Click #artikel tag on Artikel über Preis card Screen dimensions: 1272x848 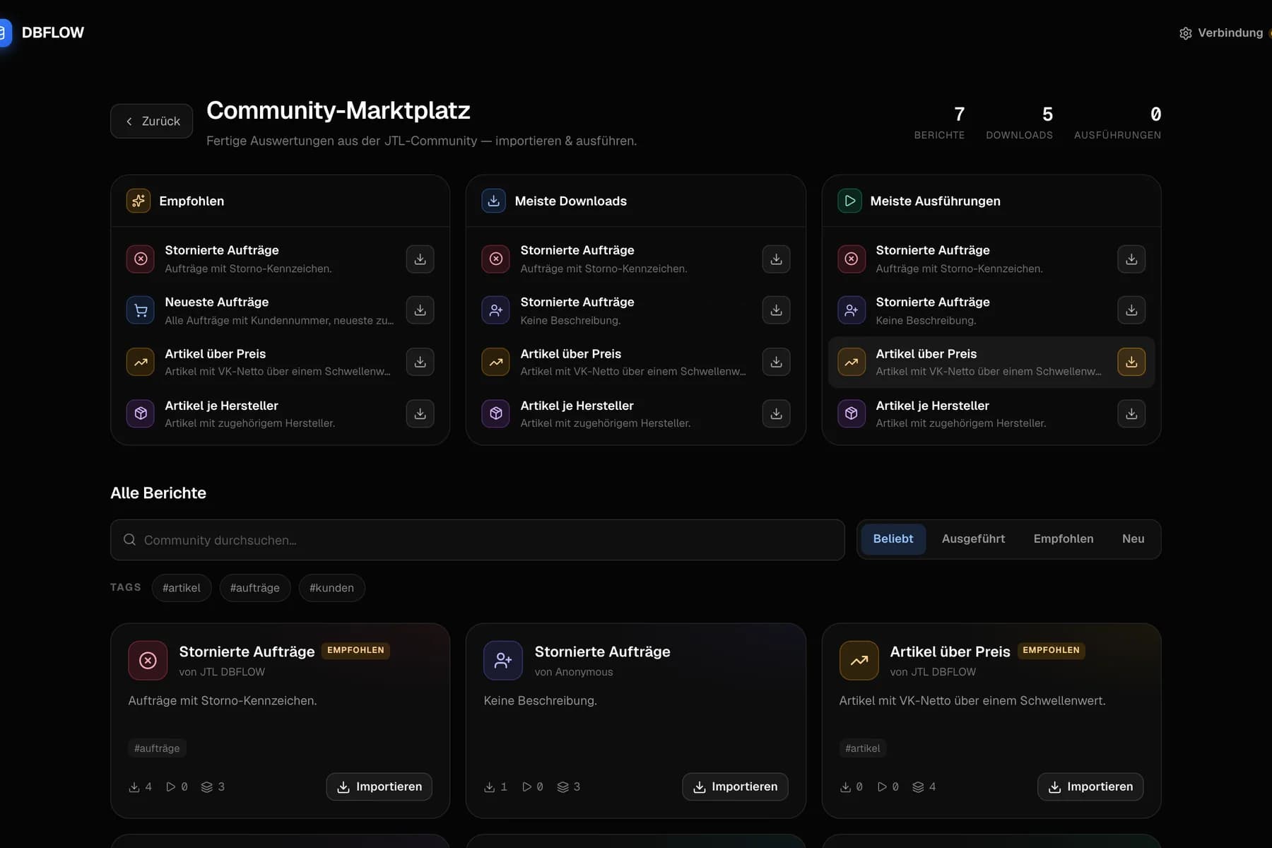point(863,748)
